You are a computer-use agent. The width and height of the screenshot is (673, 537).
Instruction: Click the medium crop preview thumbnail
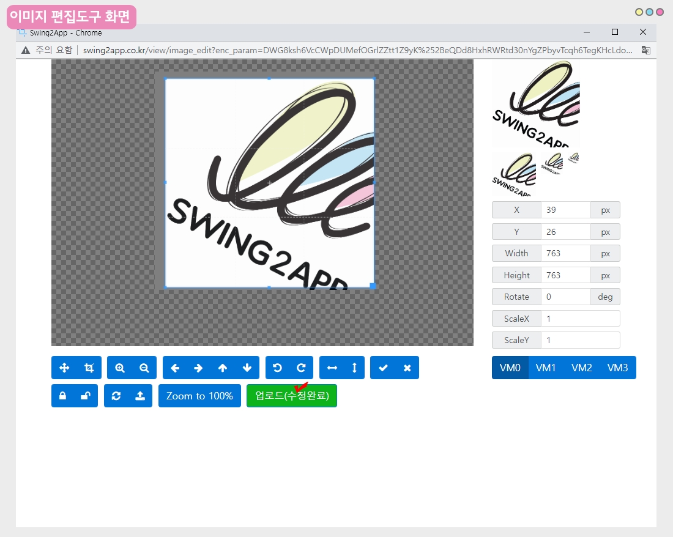[x=514, y=174]
